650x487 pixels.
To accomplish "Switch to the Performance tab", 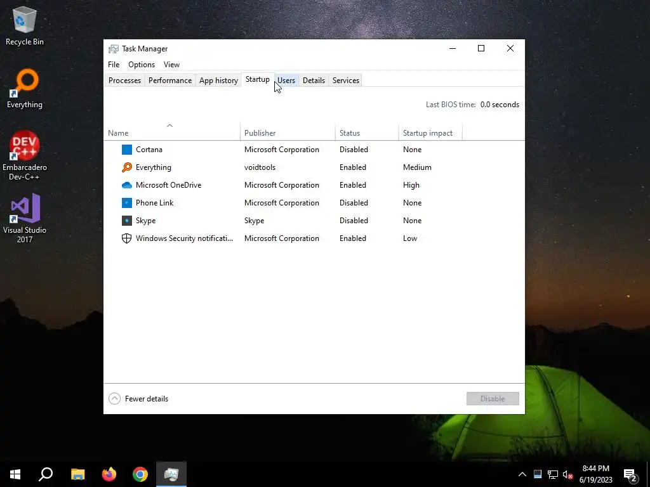I will click(170, 81).
